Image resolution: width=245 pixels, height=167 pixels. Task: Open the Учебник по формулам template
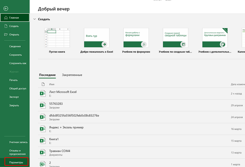pyautogui.click(x=136, y=38)
